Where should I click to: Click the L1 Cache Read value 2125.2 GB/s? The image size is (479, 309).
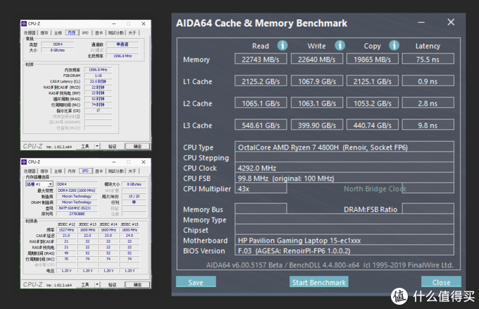coord(261,81)
